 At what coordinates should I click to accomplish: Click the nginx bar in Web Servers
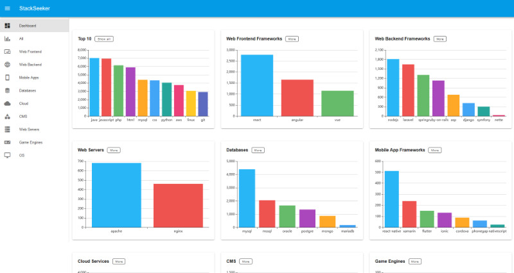179,206
